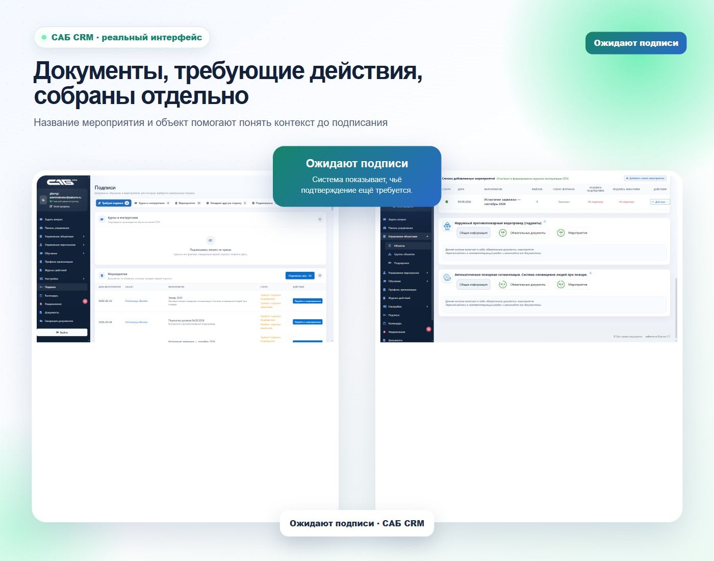
Task: Click Перейти к мероприятию for Замер 2020
Action: (308, 301)
